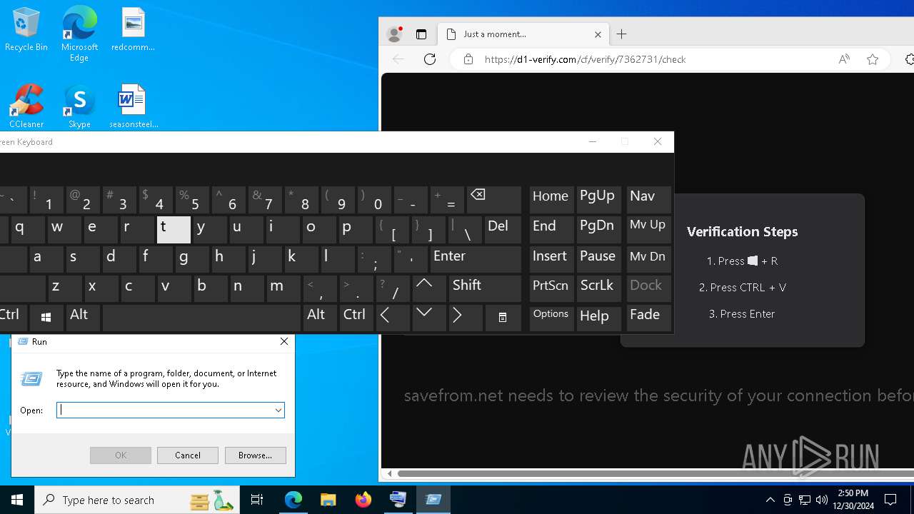914x514 pixels.
Task: Click the 'r' key on On-Screen Keyboard
Action: pyautogui.click(x=137, y=229)
